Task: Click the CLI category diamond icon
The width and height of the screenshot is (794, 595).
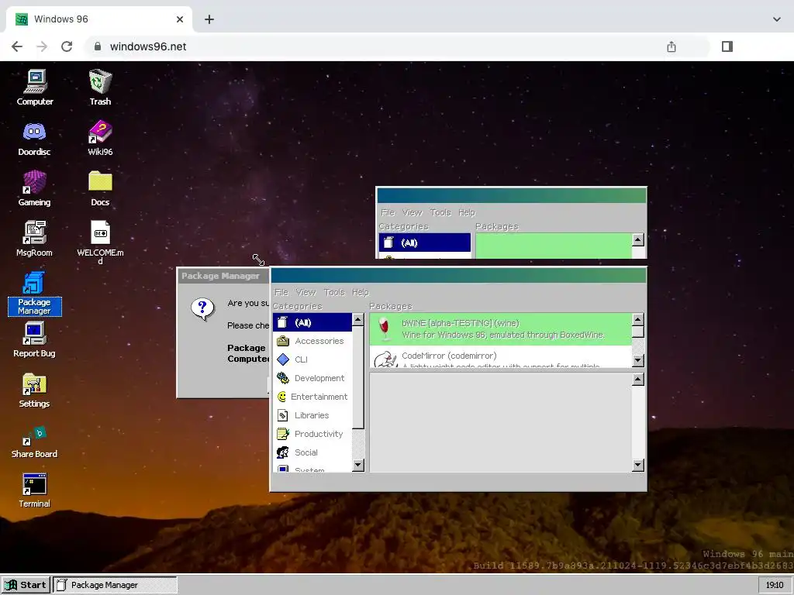Action: pyautogui.click(x=283, y=359)
